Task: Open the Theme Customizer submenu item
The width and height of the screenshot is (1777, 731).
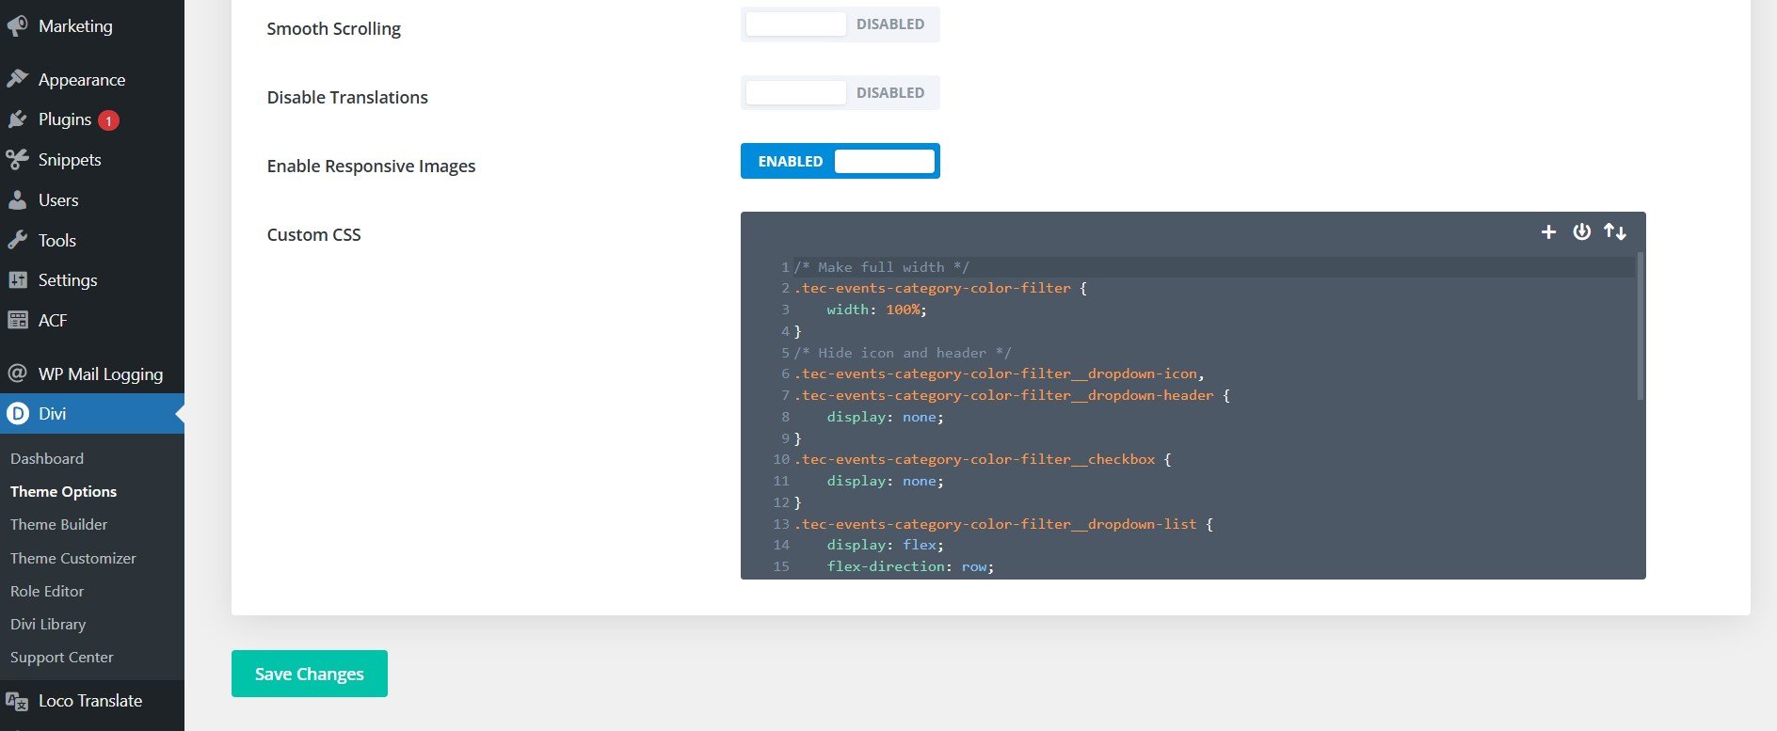Action: pyautogui.click(x=72, y=558)
